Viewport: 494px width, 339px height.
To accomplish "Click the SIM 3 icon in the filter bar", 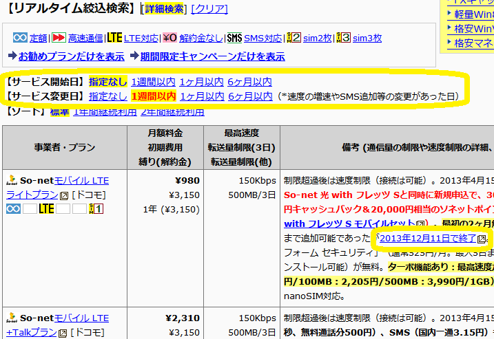I will tap(343, 38).
